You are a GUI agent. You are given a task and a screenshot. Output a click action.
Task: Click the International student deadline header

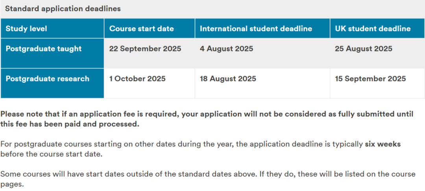tap(262, 28)
